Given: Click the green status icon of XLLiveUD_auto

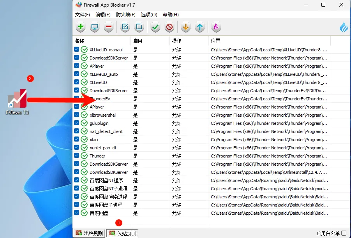Looking at the screenshot, I should coord(84,74).
